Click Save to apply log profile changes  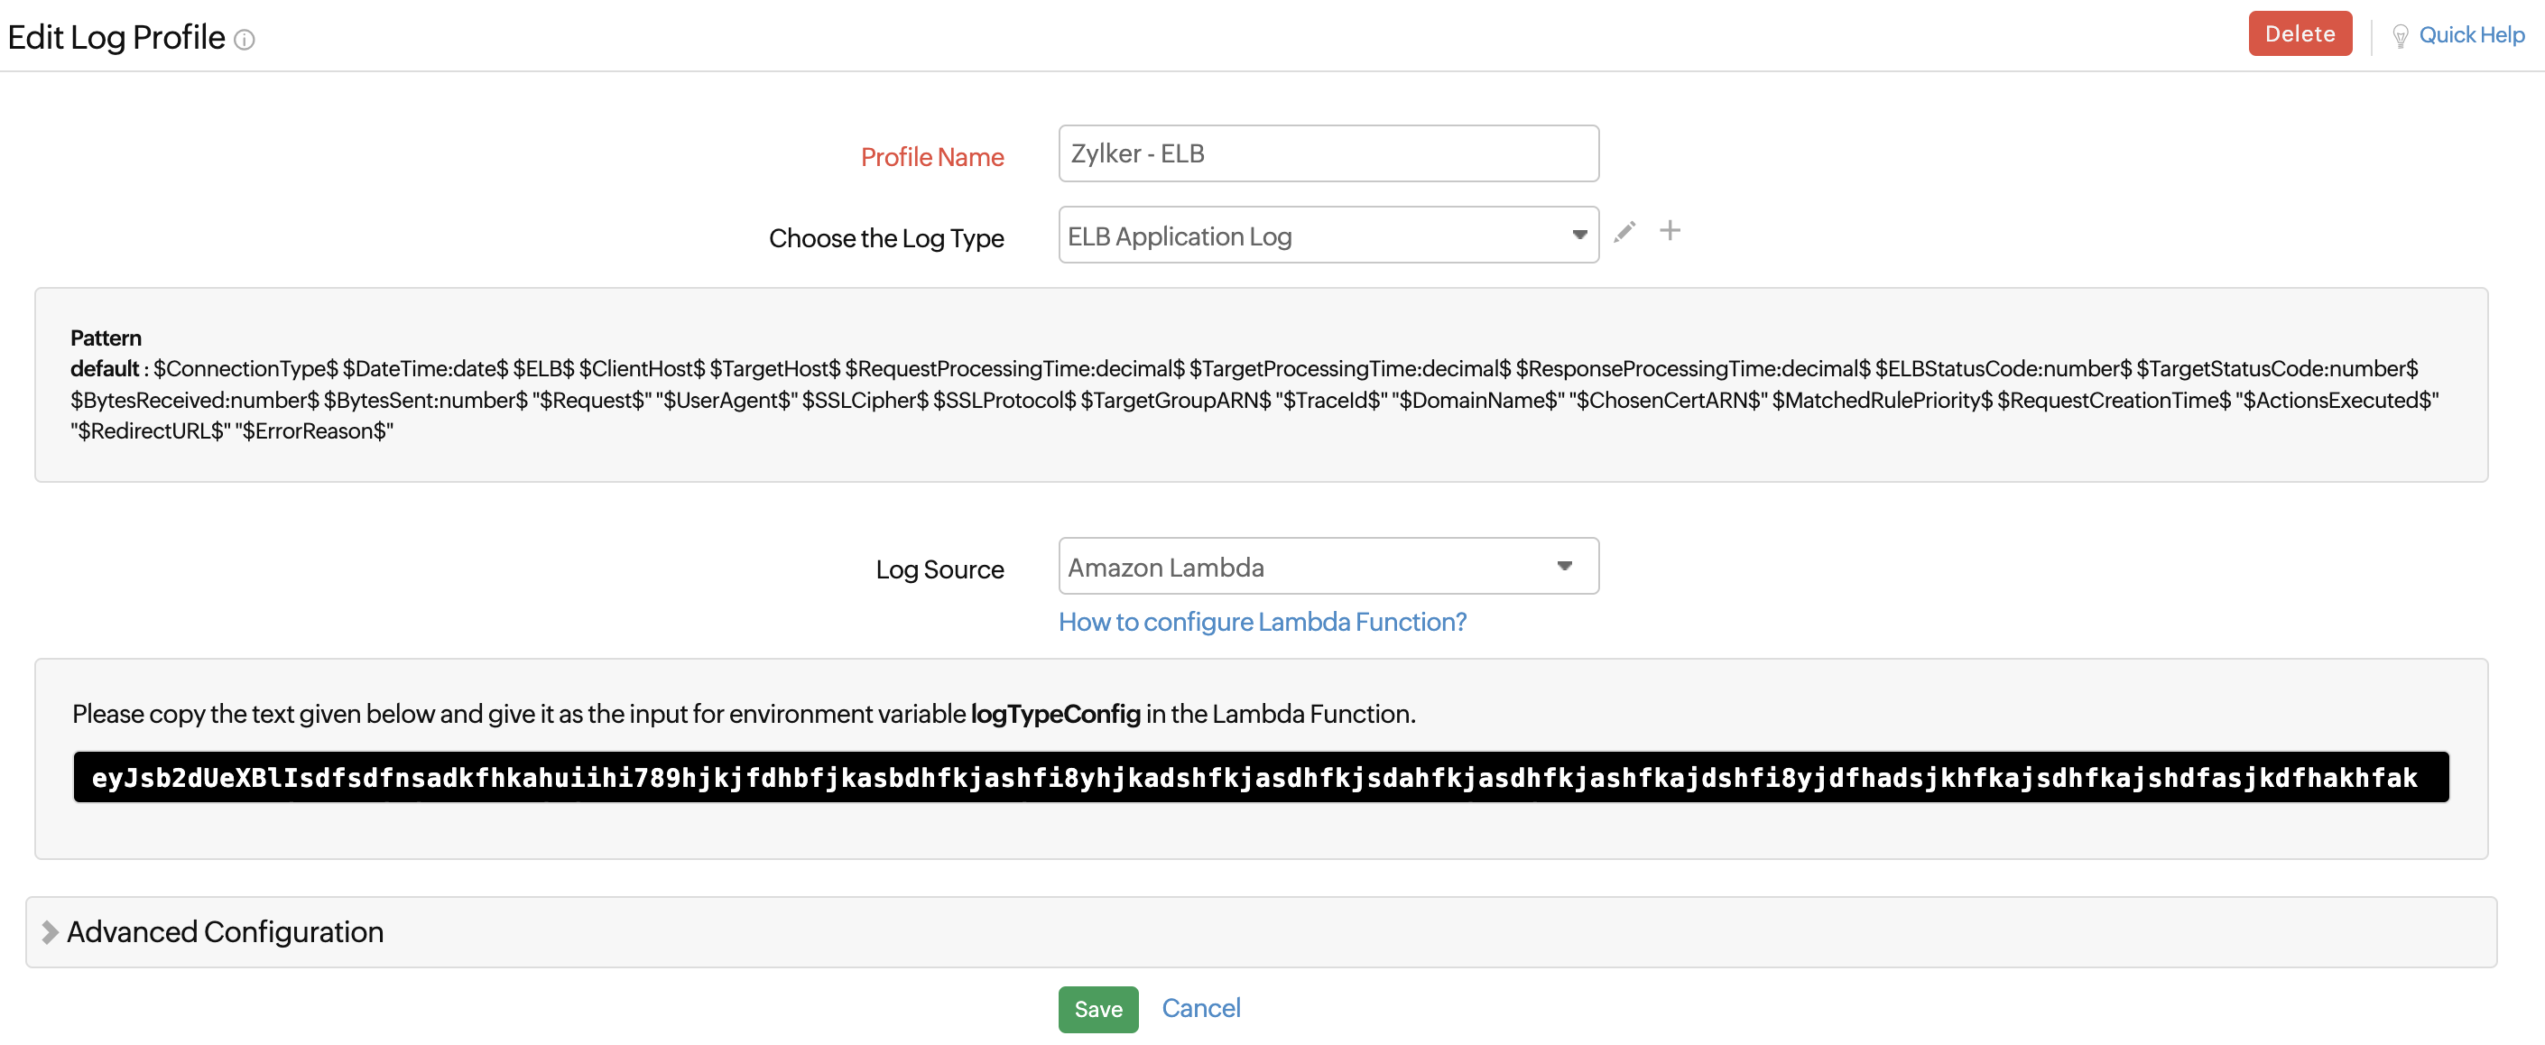tap(1096, 1008)
